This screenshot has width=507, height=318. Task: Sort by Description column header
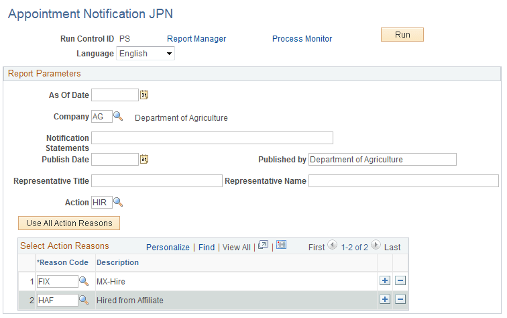pyautogui.click(x=118, y=262)
